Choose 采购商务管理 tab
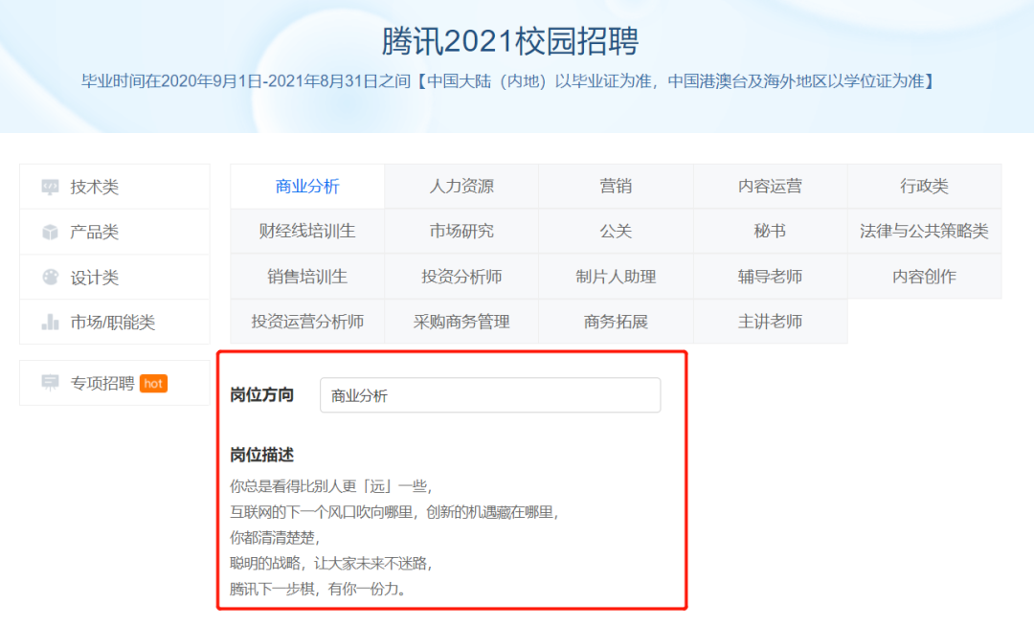Screen dimensions: 1034x626 (x=461, y=322)
